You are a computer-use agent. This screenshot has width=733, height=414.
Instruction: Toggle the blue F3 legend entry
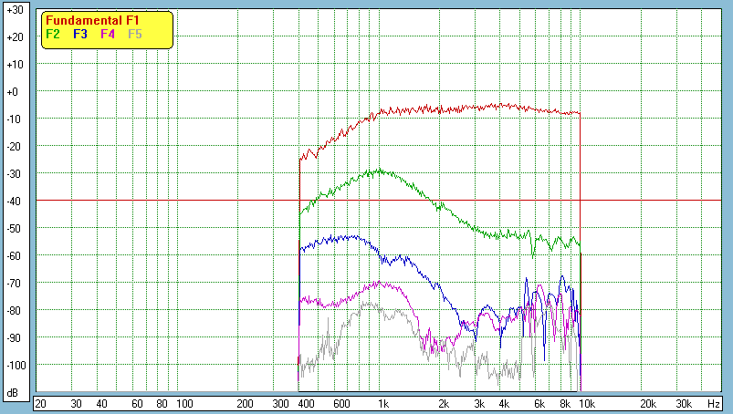[x=80, y=34]
